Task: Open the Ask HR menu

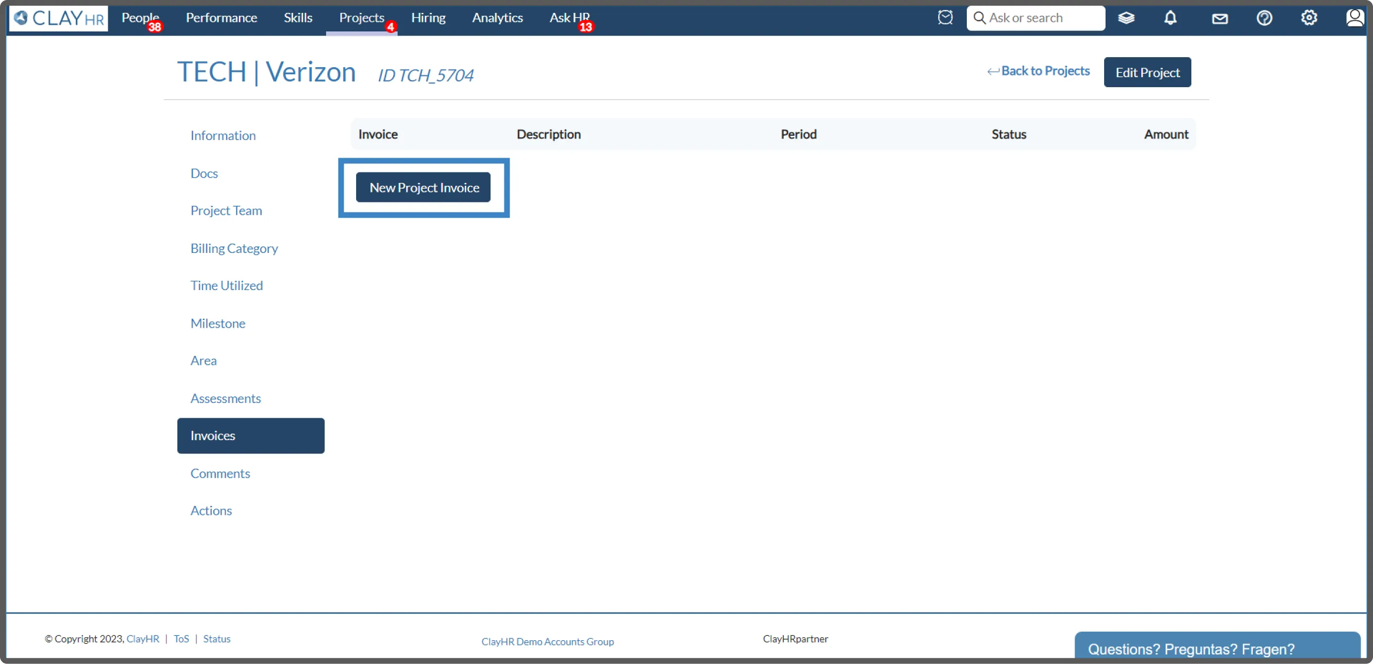Action: (x=569, y=18)
